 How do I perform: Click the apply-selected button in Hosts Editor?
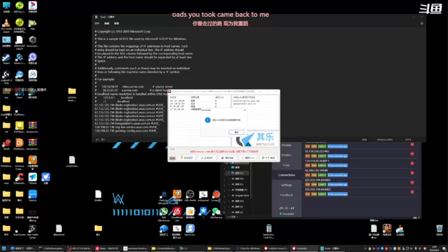point(207,158)
